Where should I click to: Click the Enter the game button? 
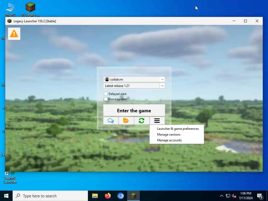point(134,111)
